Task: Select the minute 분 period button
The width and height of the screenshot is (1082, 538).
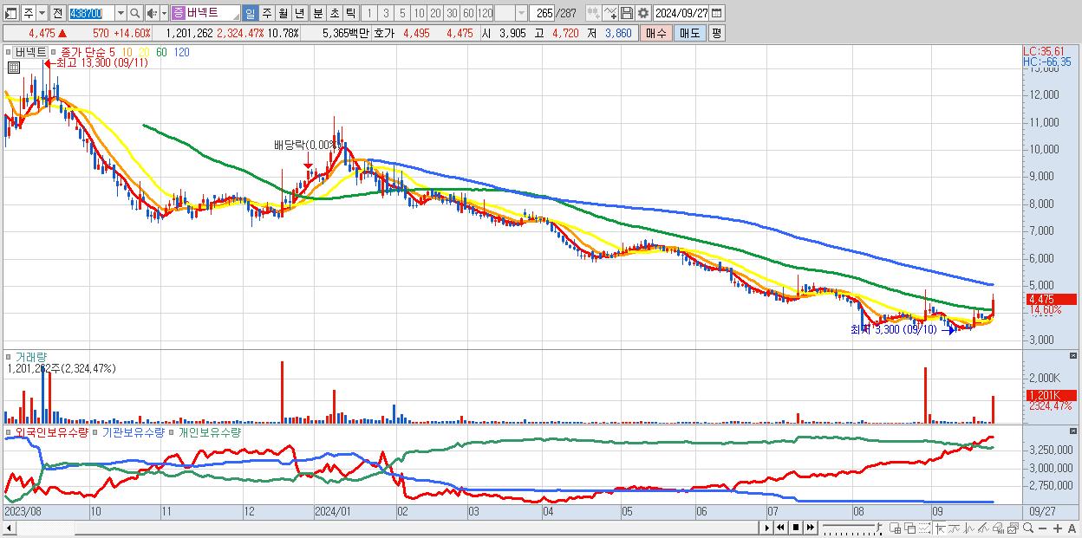Action: tap(318, 13)
